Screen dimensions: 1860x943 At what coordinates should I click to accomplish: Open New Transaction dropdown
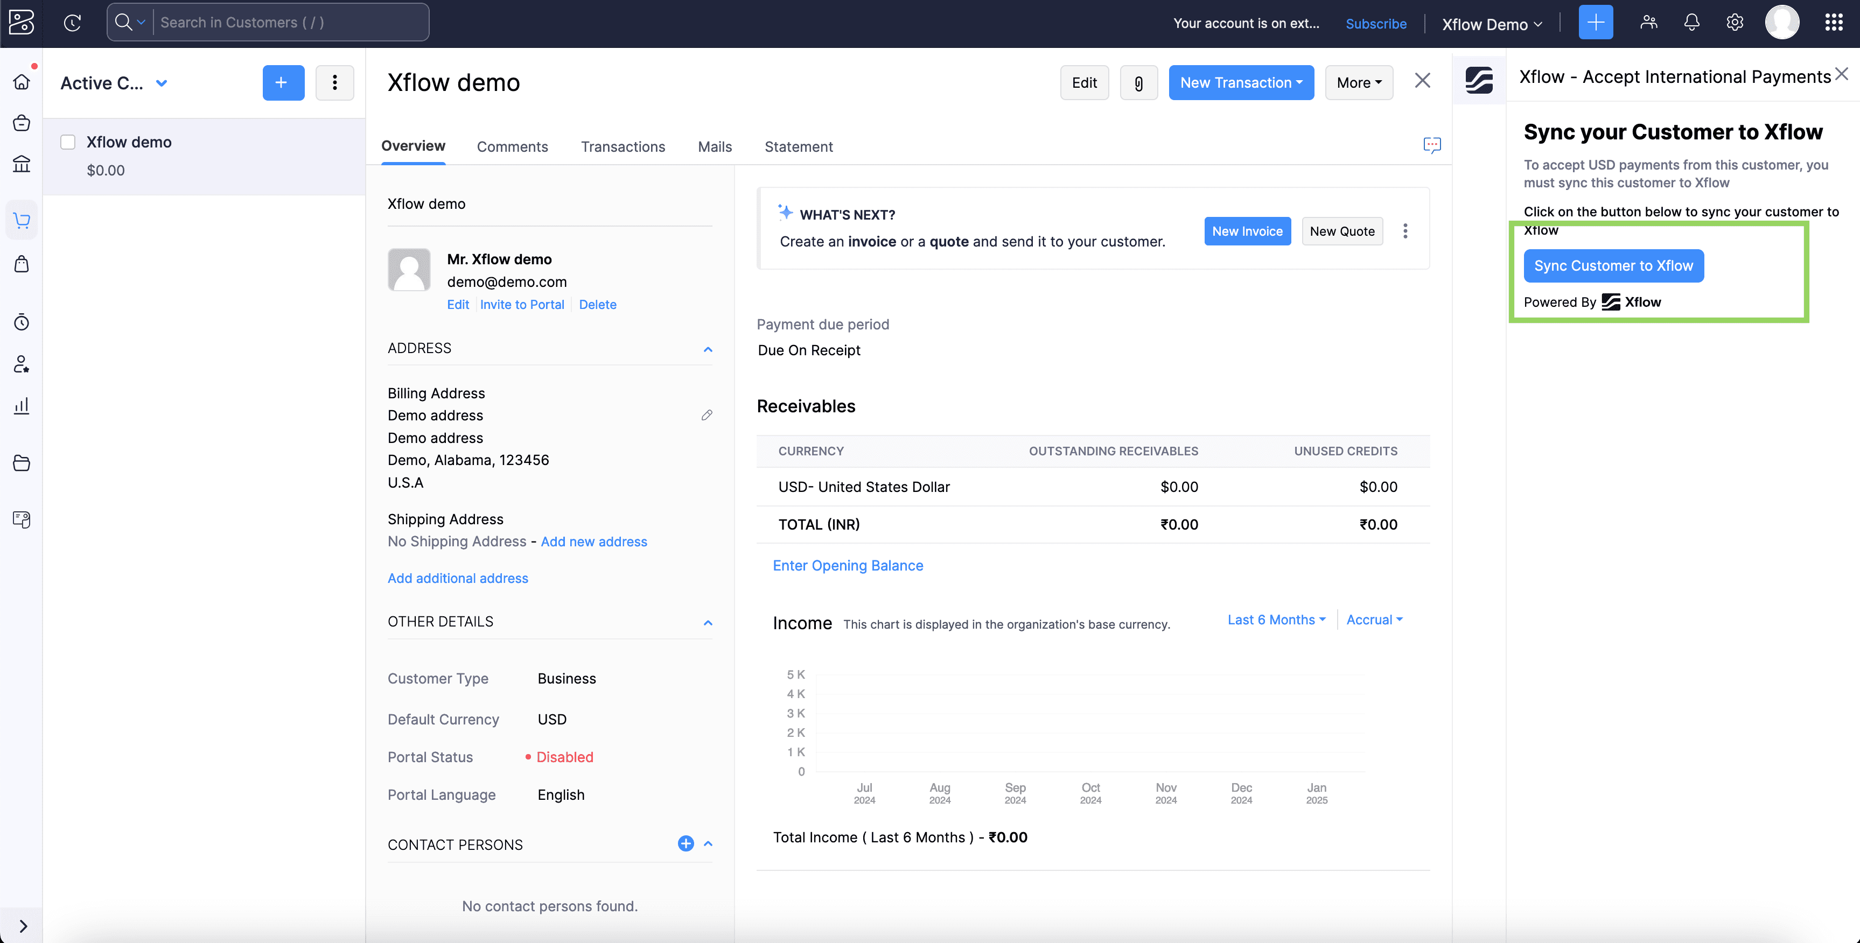pos(1241,83)
